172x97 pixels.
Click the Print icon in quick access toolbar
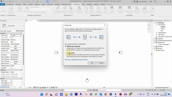25,1
